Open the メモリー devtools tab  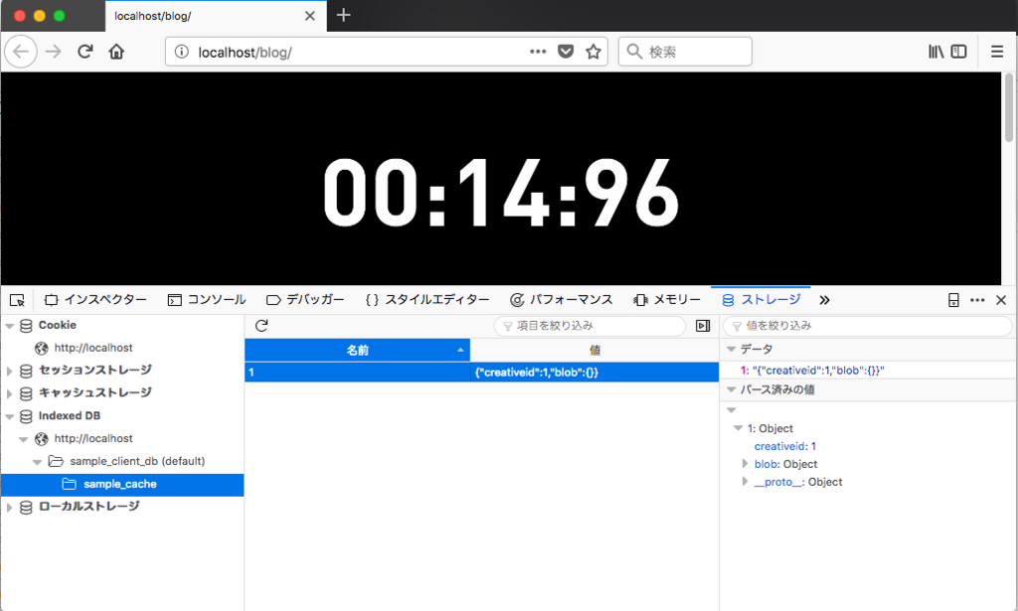pyautogui.click(x=667, y=299)
